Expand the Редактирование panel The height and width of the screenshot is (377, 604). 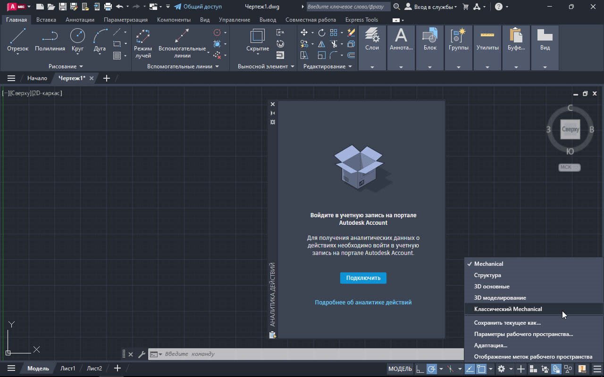(327, 66)
